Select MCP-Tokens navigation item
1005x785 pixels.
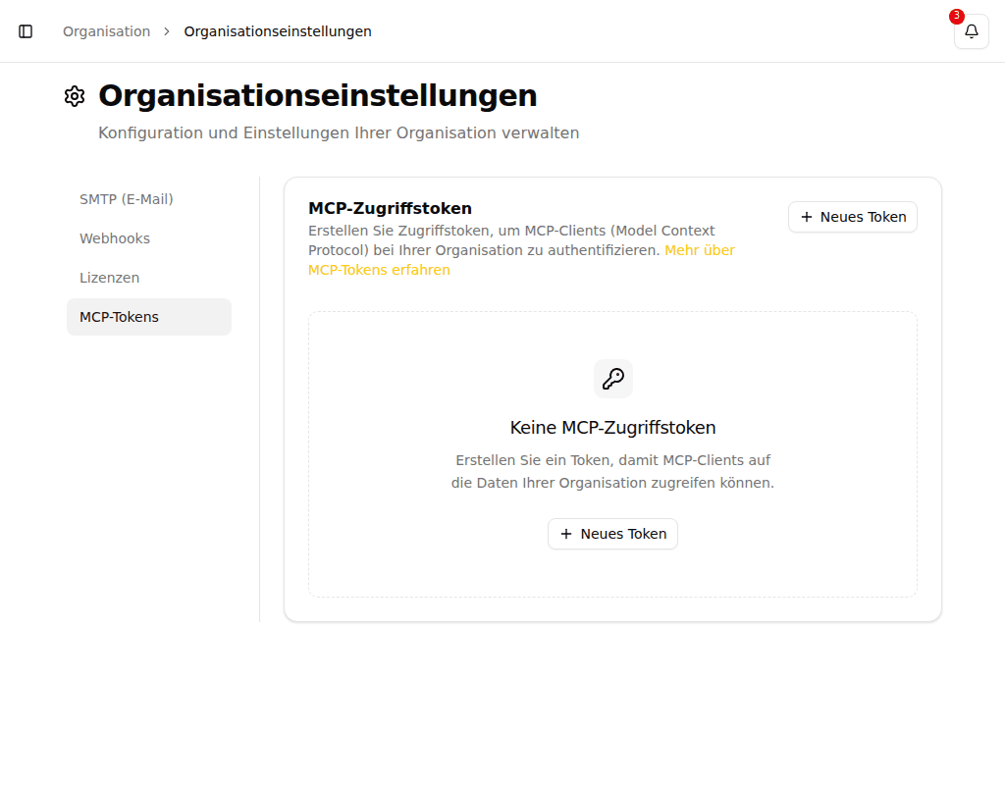(x=149, y=317)
